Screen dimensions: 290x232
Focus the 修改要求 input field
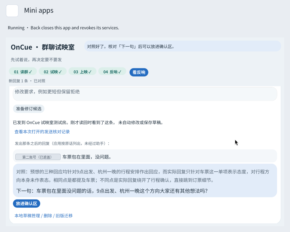[145, 94]
